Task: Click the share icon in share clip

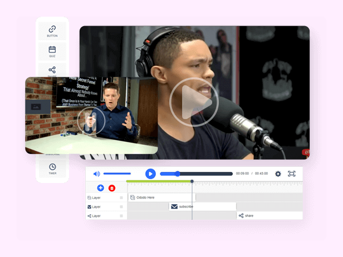Action: coord(241,216)
